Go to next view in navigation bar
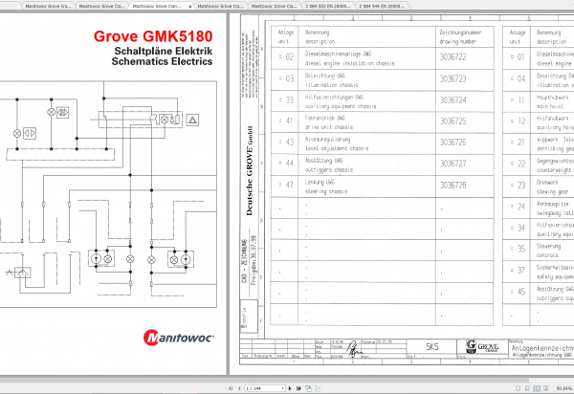Image resolution: width=574 pixels, height=394 pixels. [318, 388]
